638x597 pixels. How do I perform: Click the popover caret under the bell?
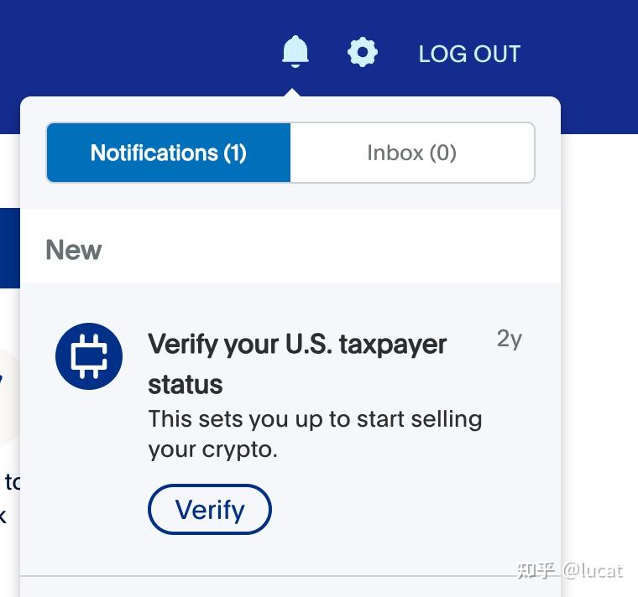pos(291,91)
